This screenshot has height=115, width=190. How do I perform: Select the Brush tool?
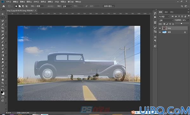tap(3, 42)
